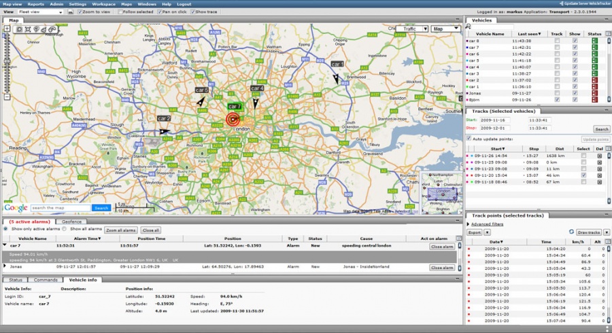Screen dimensions: 612x333
Task: Click the Export button
Action: 475,232
